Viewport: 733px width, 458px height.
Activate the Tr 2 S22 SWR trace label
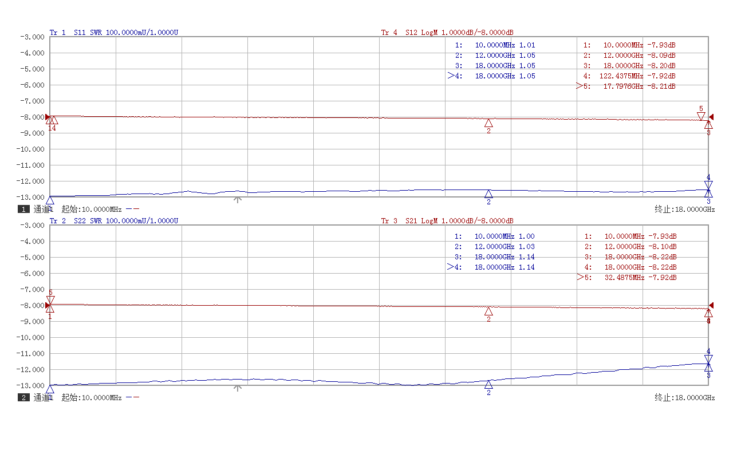[x=114, y=221]
